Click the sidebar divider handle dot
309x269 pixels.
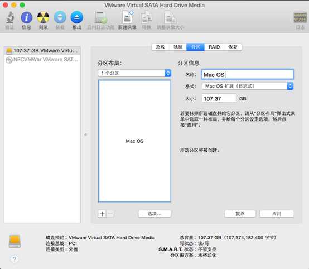(85, 134)
